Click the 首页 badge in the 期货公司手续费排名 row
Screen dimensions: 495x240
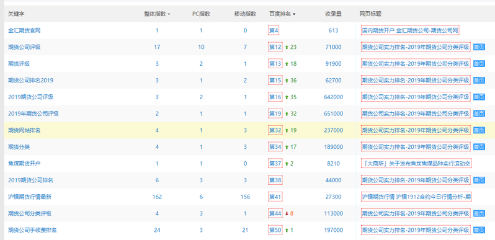[479, 230]
